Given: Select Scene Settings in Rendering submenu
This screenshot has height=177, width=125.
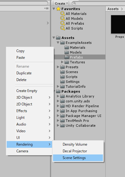Looking at the screenshot, I should 78,158.
